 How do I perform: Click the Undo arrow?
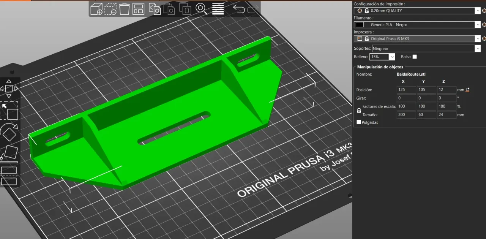click(238, 9)
